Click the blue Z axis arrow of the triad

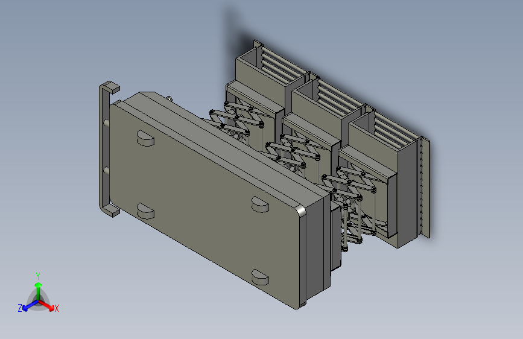pos(30,306)
